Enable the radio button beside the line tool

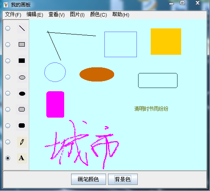pos(8,28)
